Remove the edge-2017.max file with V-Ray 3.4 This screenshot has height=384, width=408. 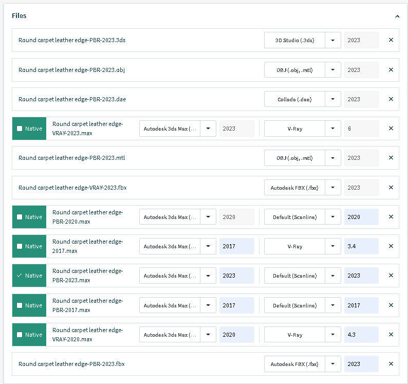(391, 246)
